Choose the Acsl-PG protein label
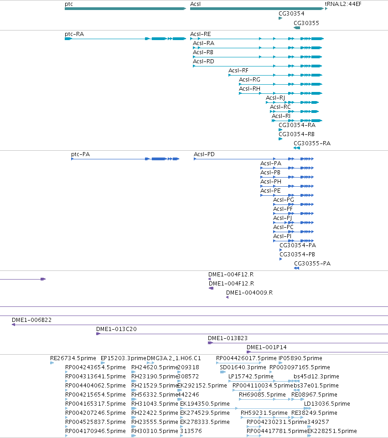This screenshot has width=388, height=438. (x=284, y=200)
